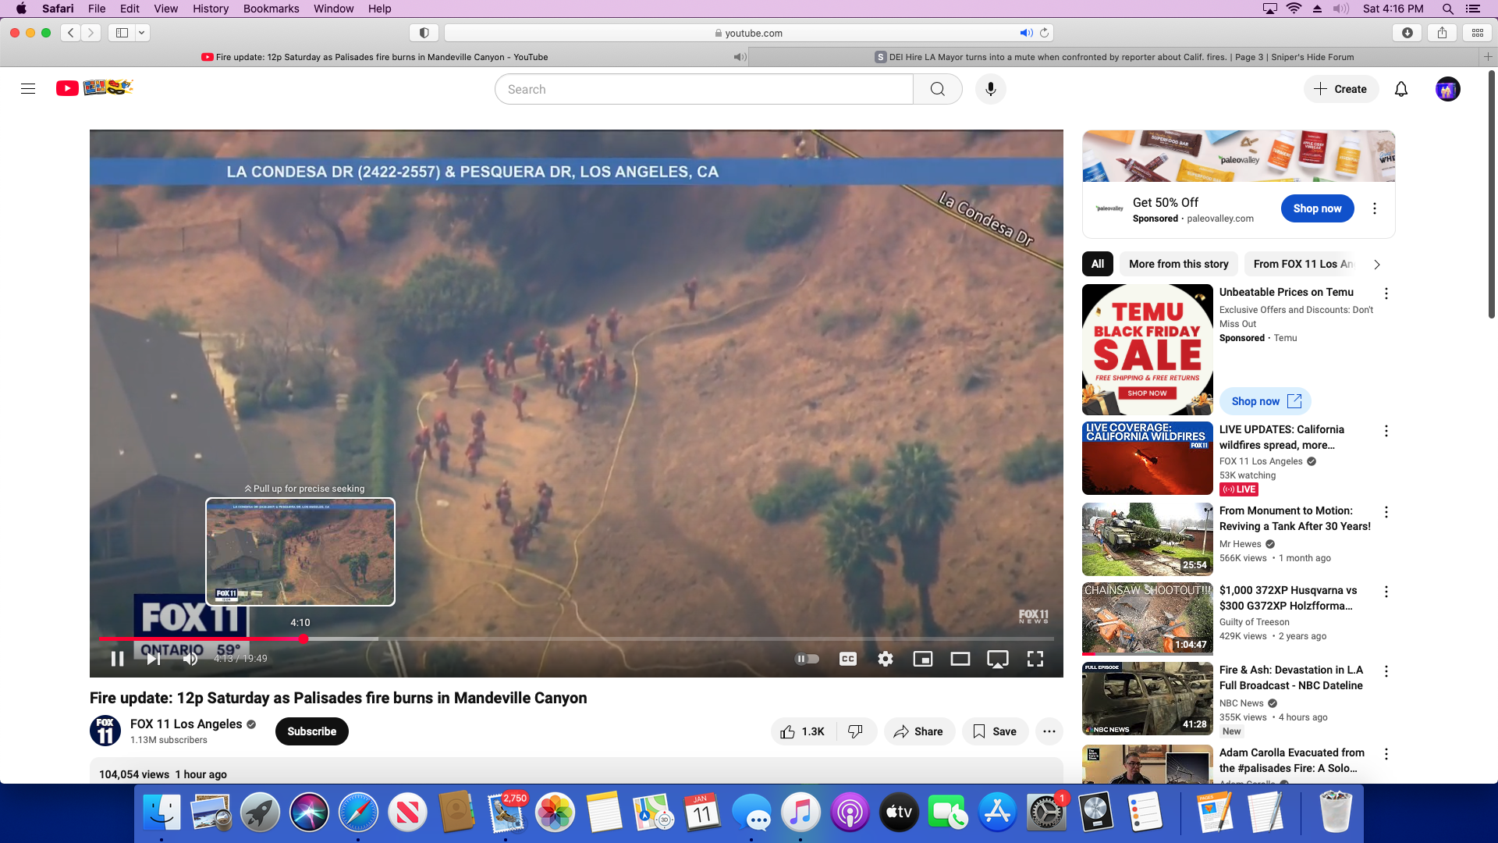Expand Safari sidebar dropdown arrow

tap(141, 33)
